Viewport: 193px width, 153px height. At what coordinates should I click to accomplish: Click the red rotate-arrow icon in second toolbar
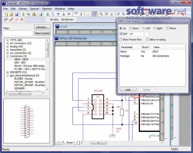click(x=22, y=19)
